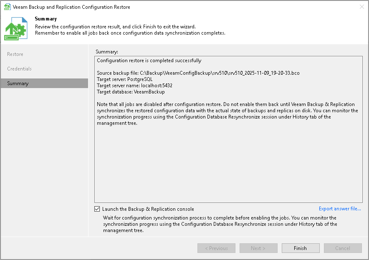The image size is (369, 260).
Task: Click the Cancel button
Action: point(343,248)
